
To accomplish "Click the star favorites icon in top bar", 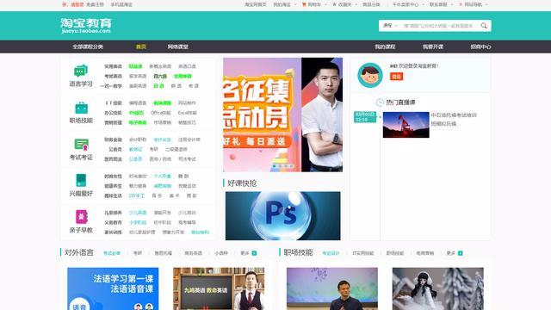I will point(334,4).
